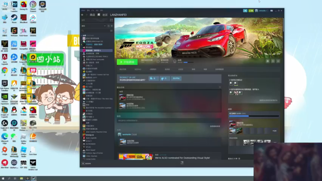Switch library to grid collections view
Image resolution: width=322 pixels, height=181 pixels.
[x=111, y=20]
